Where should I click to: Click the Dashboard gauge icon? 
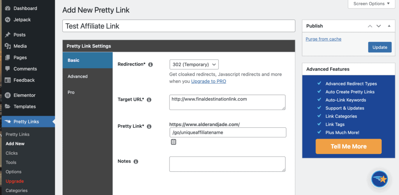8,9
